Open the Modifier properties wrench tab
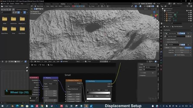The width and height of the screenshot is (193, 108). tap(161, 52)
